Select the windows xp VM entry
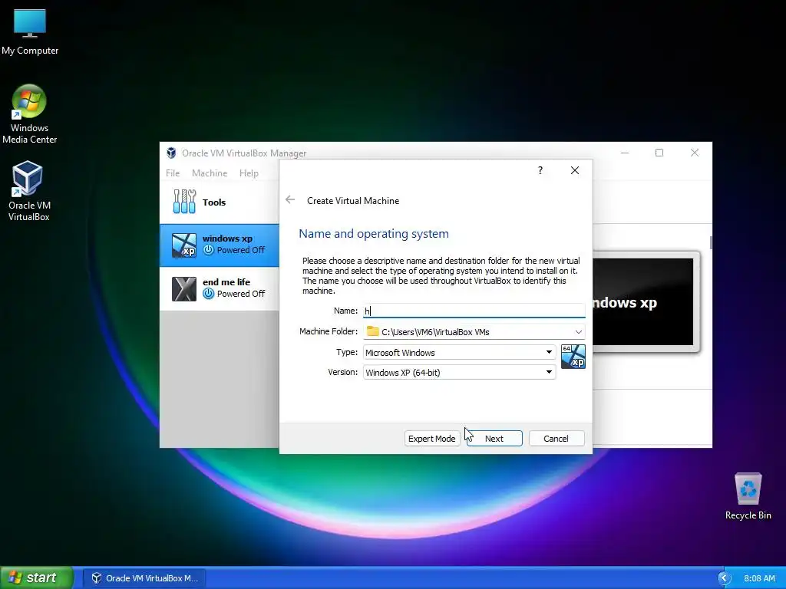 coord(220,245)
